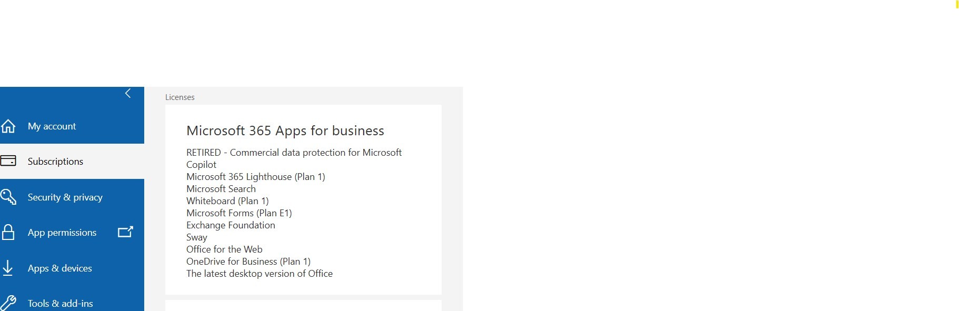The width and height of the screenshot is (959, 311).
Task: Click the Apps & devices download icon
Action: point(8,268)
